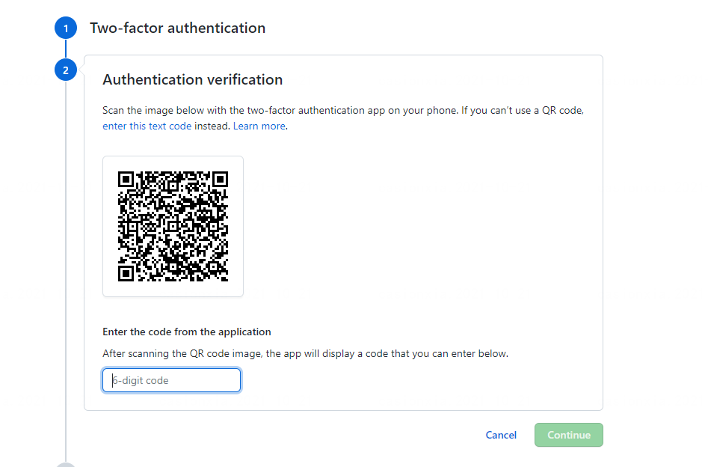Click the step 1 circle badge

click(66, 28)
